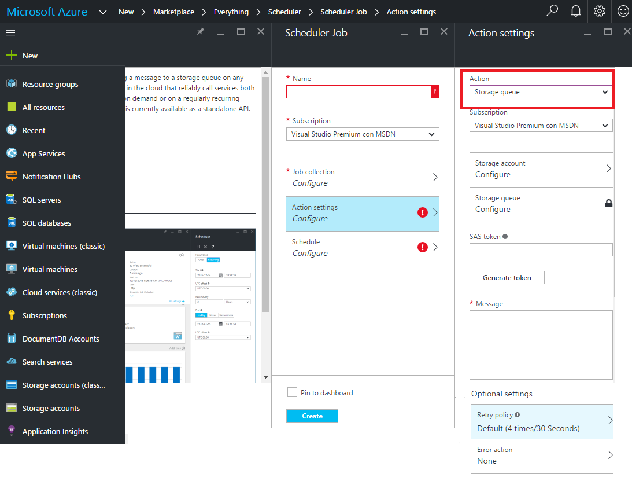This screenshot has height=481, width=632.
Task: Click into the Name input field
Action: point(358,91)
